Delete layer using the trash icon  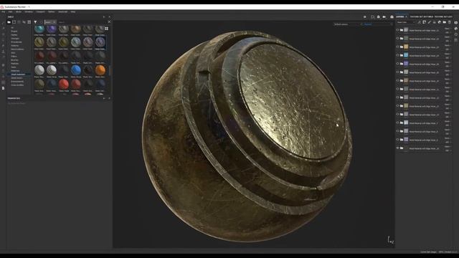(x=450, y=22)
